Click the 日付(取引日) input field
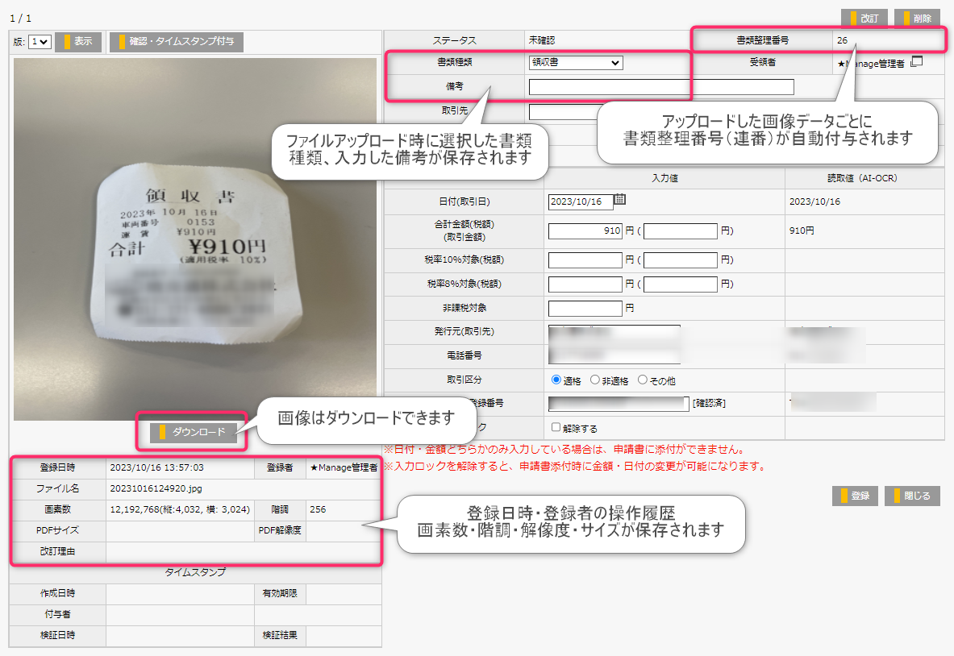 click(x=580, y=201)
